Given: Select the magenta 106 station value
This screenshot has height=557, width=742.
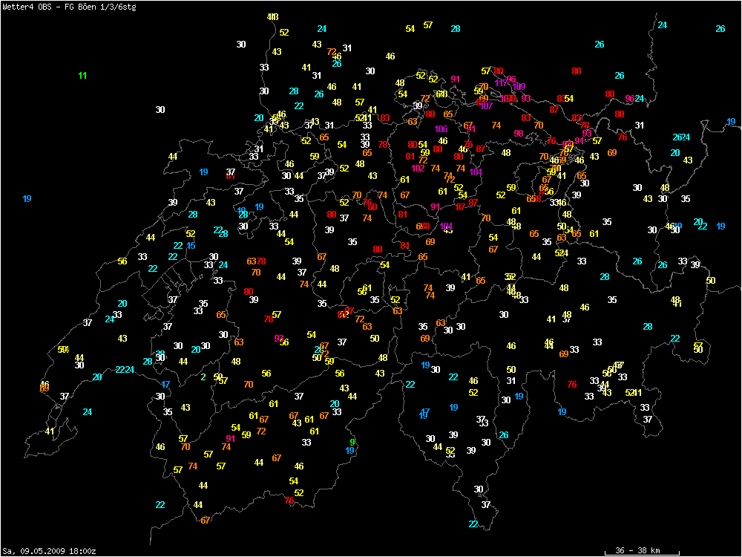Looking at the screenshot, I should [441, 129].
